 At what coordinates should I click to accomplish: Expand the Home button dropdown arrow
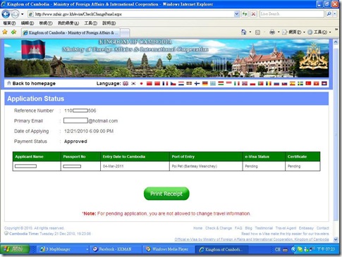pyautogui.click(x=250, y=32)
